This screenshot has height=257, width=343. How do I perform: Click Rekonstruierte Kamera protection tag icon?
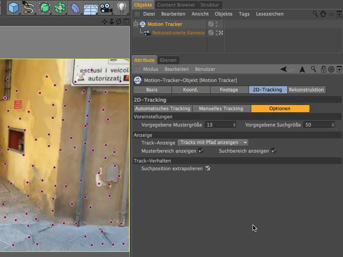pos(221,33)
